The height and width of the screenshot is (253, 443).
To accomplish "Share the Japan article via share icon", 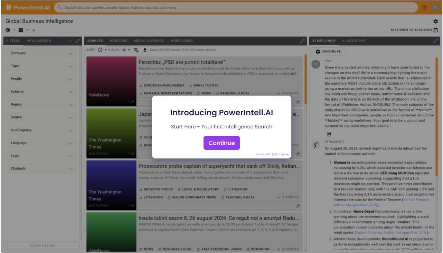I will click(x=298, y=154).
